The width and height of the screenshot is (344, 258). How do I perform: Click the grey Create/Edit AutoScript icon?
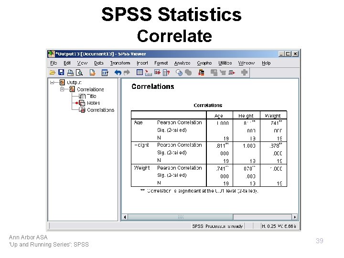[x=223, y=73]
